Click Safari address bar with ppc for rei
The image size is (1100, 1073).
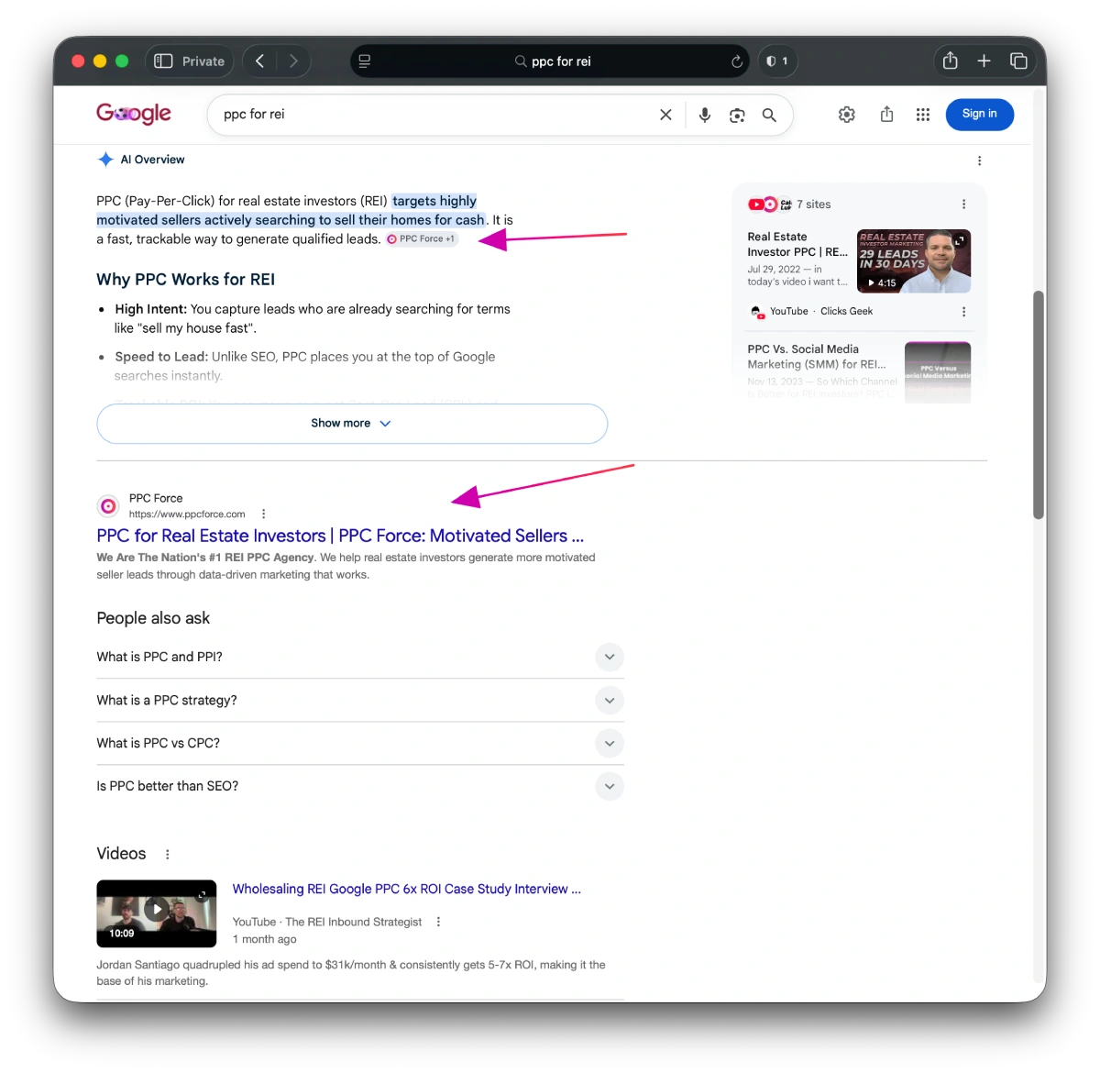(x=550, y=61)
